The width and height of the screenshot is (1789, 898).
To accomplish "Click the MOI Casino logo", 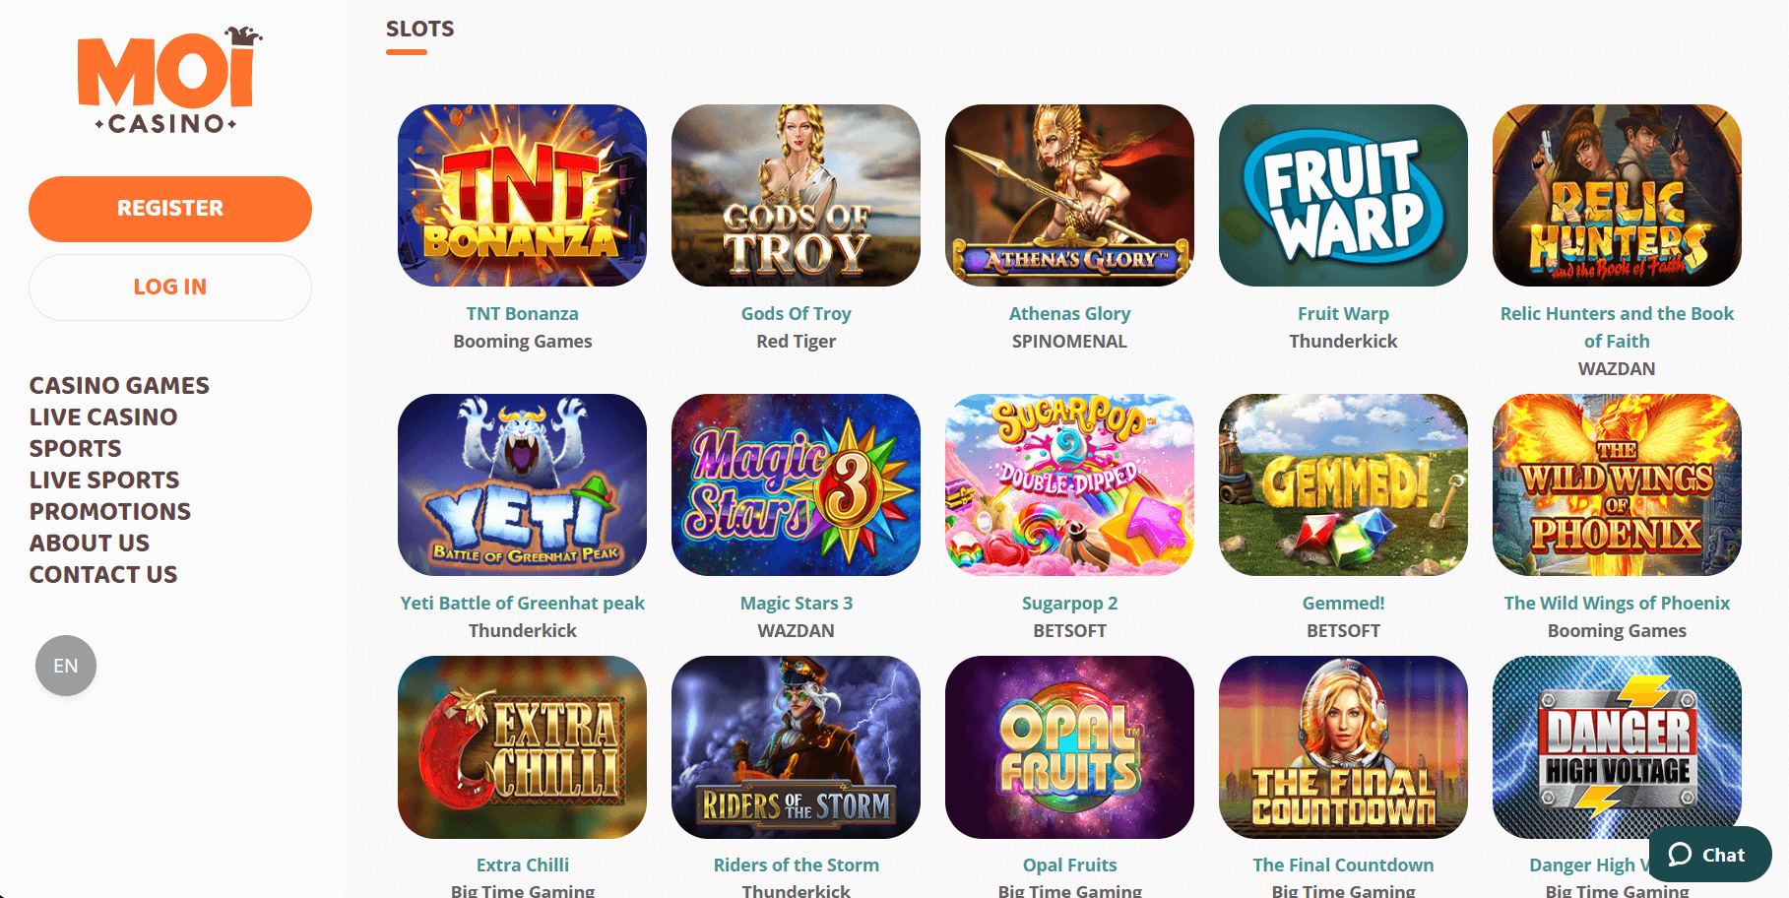I will (x=169, y=81).
